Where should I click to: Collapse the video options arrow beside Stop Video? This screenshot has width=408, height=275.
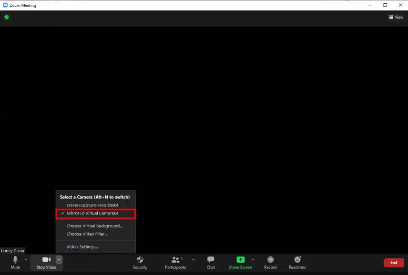[x=59, y=260]
